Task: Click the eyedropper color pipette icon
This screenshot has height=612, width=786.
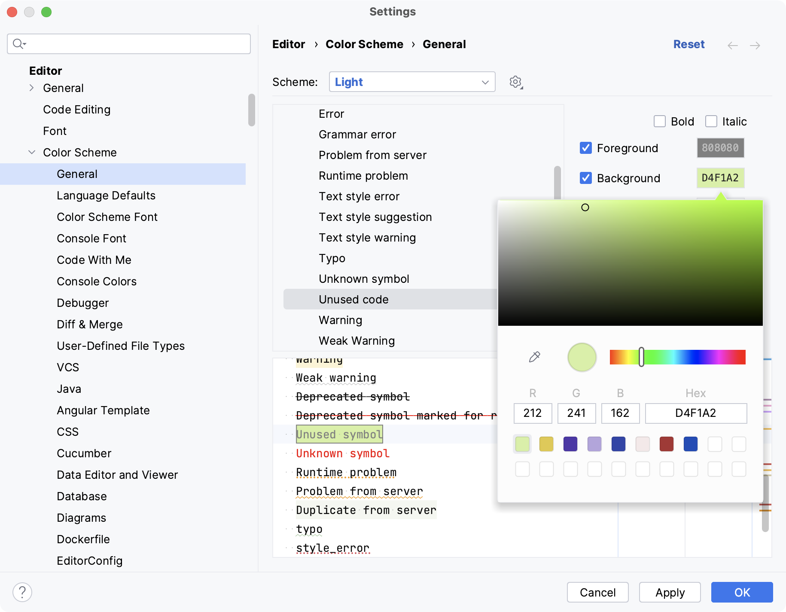Action: 534,357
